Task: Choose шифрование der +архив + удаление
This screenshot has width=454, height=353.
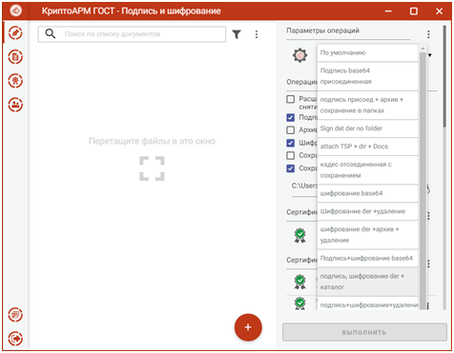Action: click(368, 235)
